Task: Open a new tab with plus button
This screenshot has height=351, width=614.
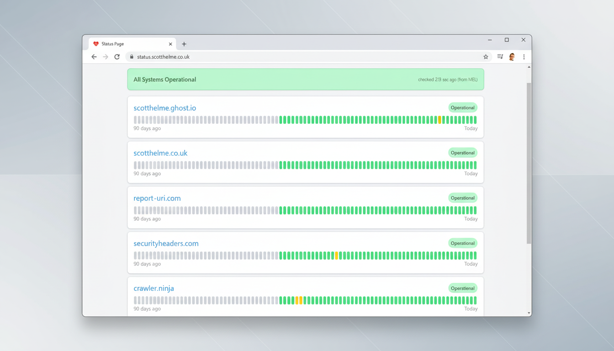Action: click(x=184, y=44)
